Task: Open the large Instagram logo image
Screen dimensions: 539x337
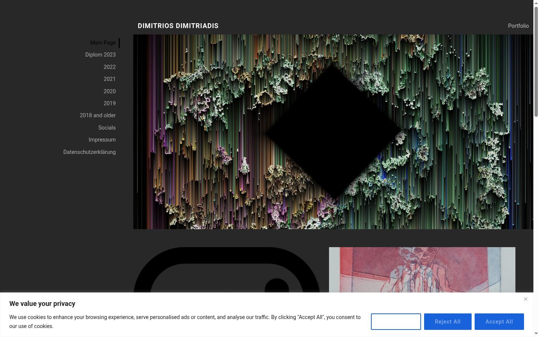Action: pyautogui.click(x=226, y=270)
